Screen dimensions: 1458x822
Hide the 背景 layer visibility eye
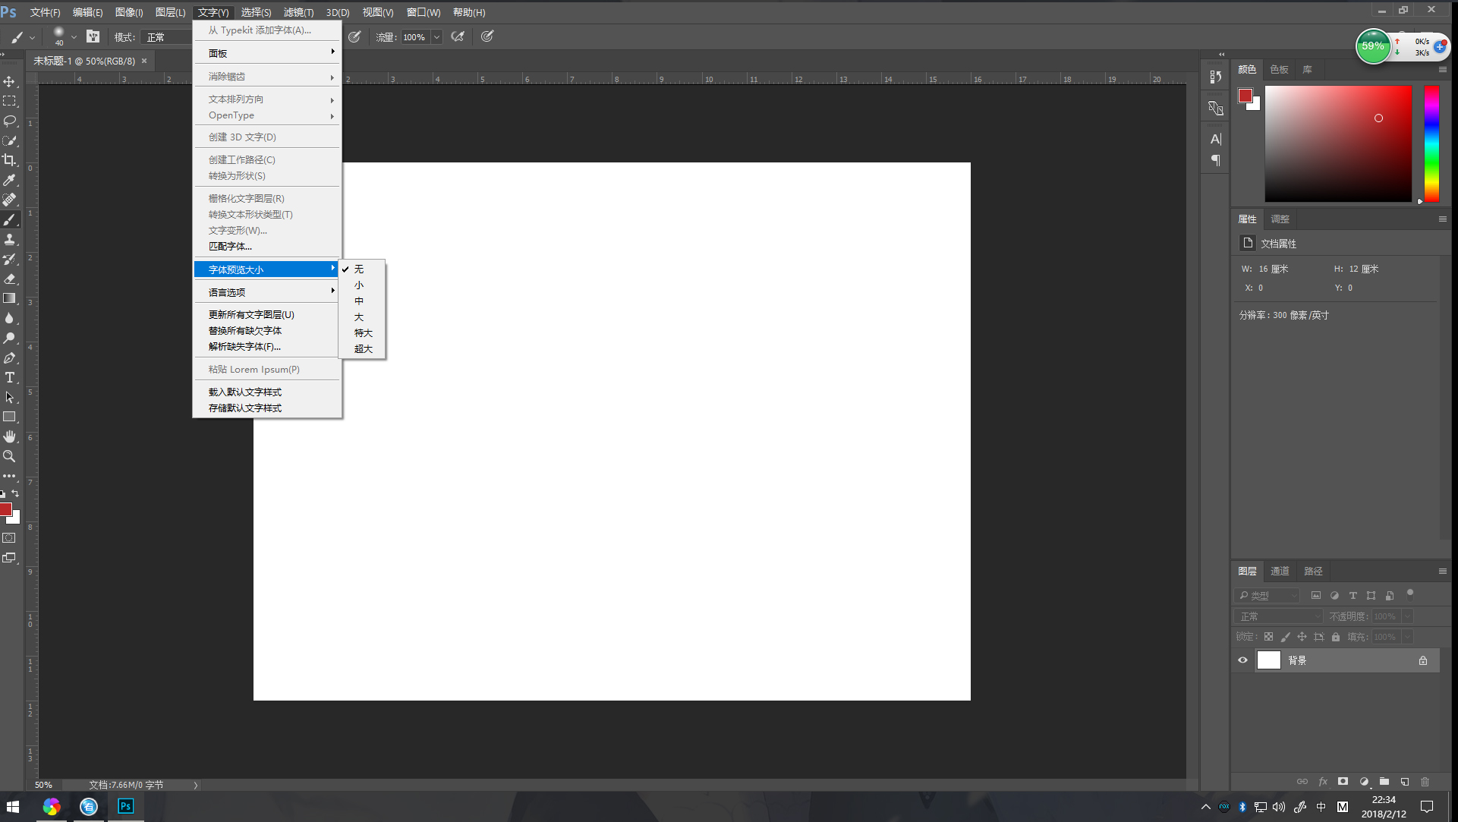pos(1242,660)
